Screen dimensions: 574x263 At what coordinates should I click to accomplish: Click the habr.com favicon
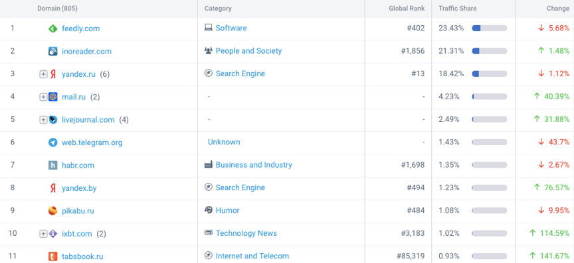click(x=53, y=165)
